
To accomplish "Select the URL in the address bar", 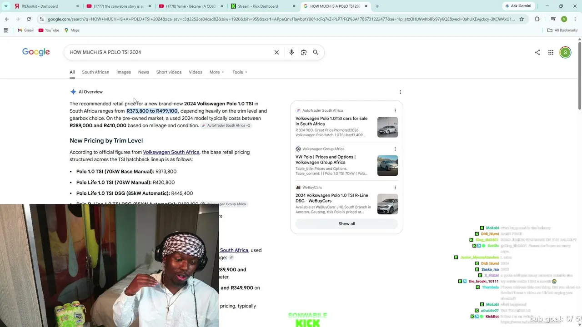I will pos(281,19).
